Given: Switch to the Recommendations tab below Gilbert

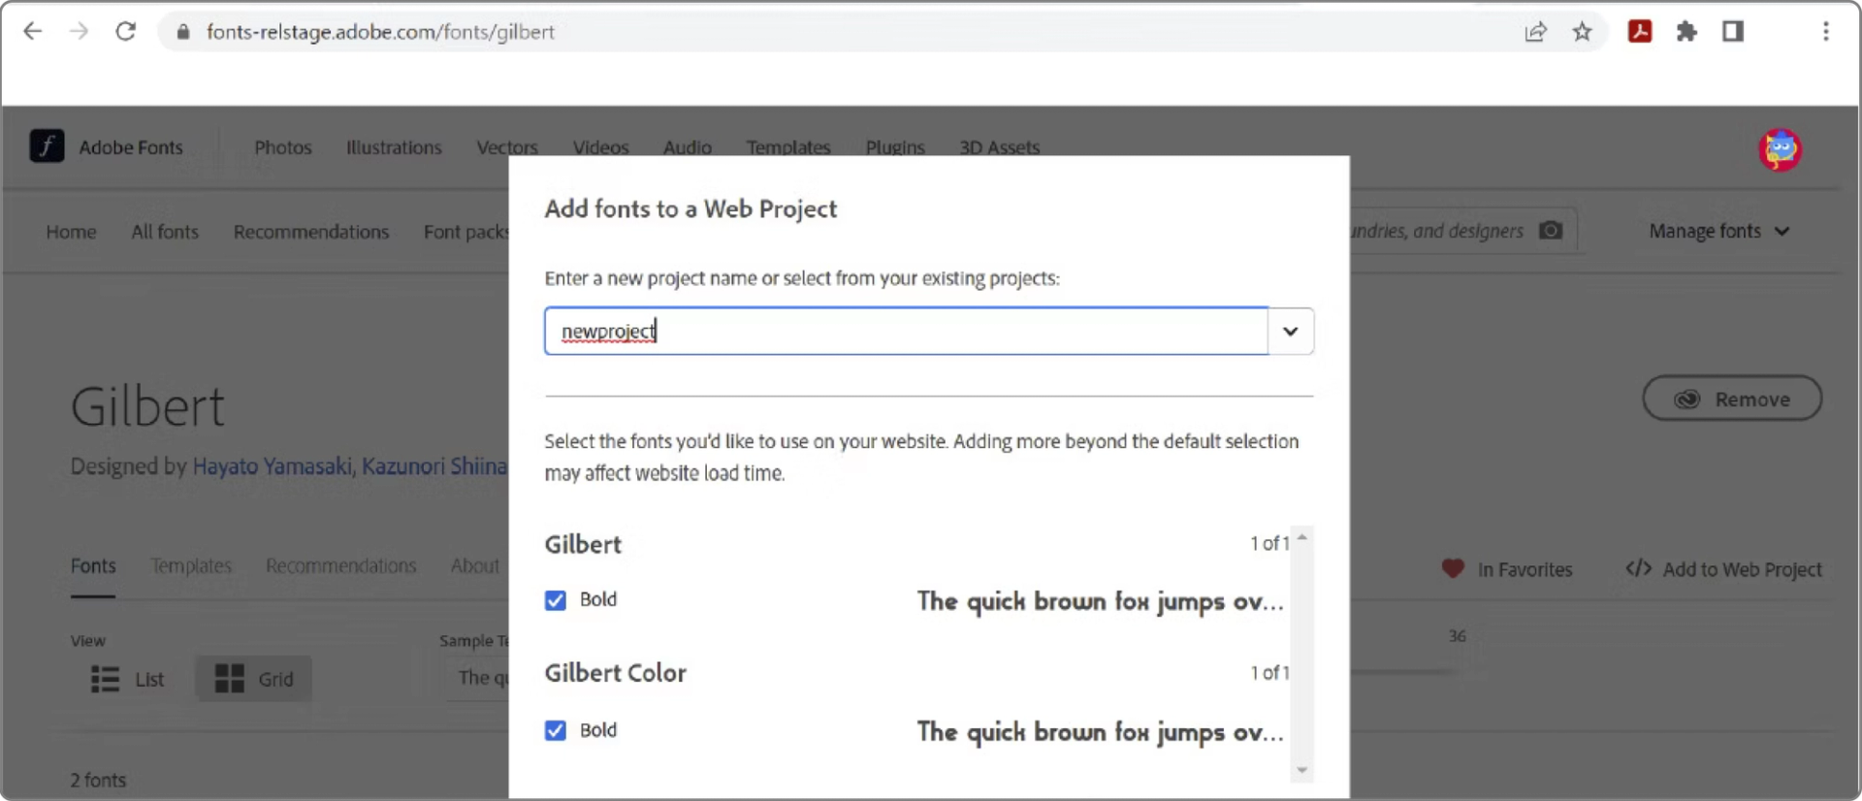Looking at the screenshot, I should [x=340, y=565].
